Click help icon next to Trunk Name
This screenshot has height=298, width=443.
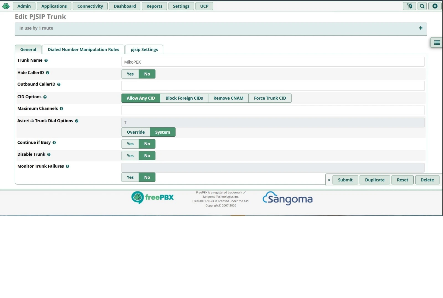click(x=46, y=60)
